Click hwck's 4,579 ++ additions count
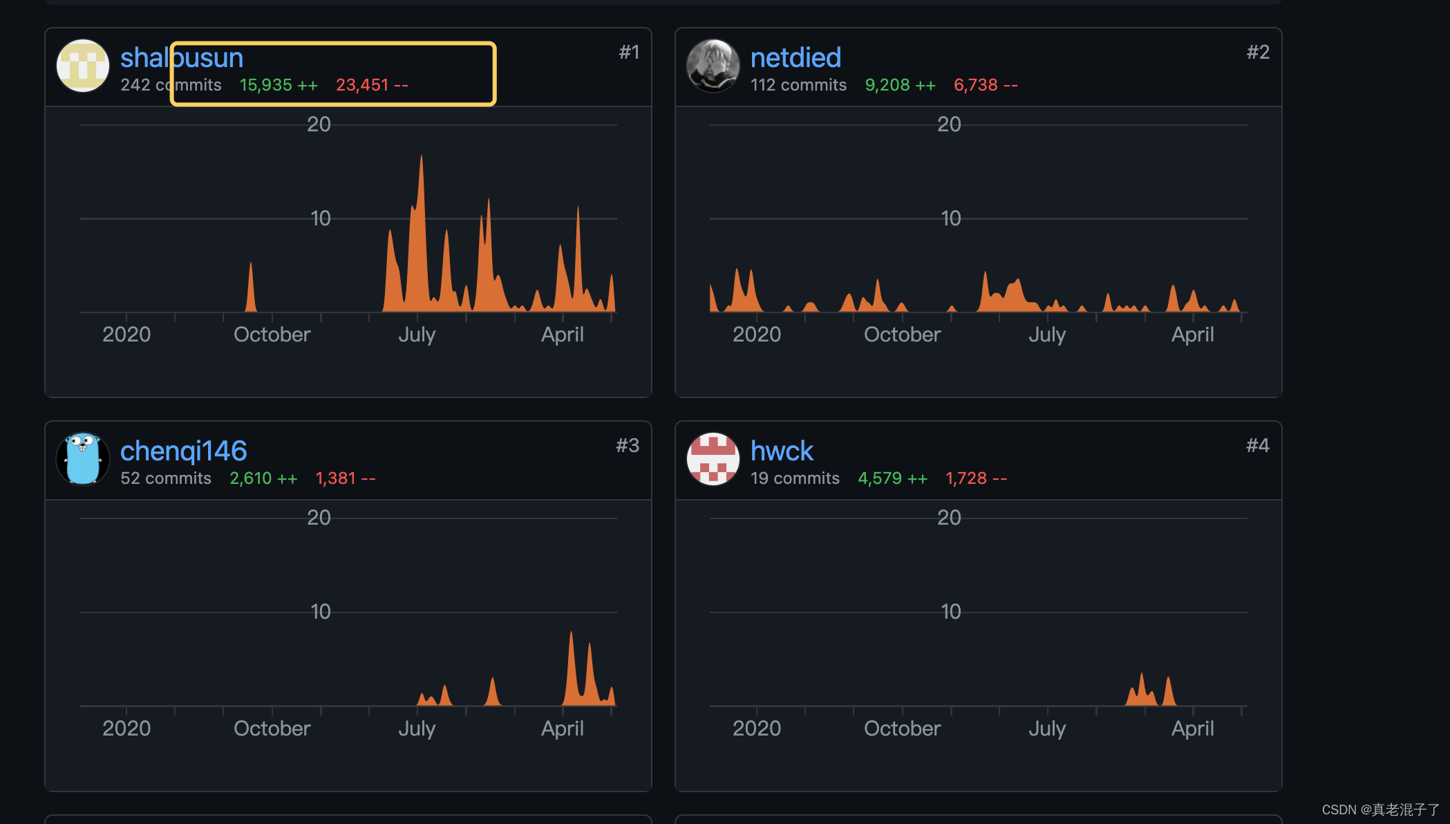Screen dimensions: 1450x824 pyautogui.click(x=892, y=478)
